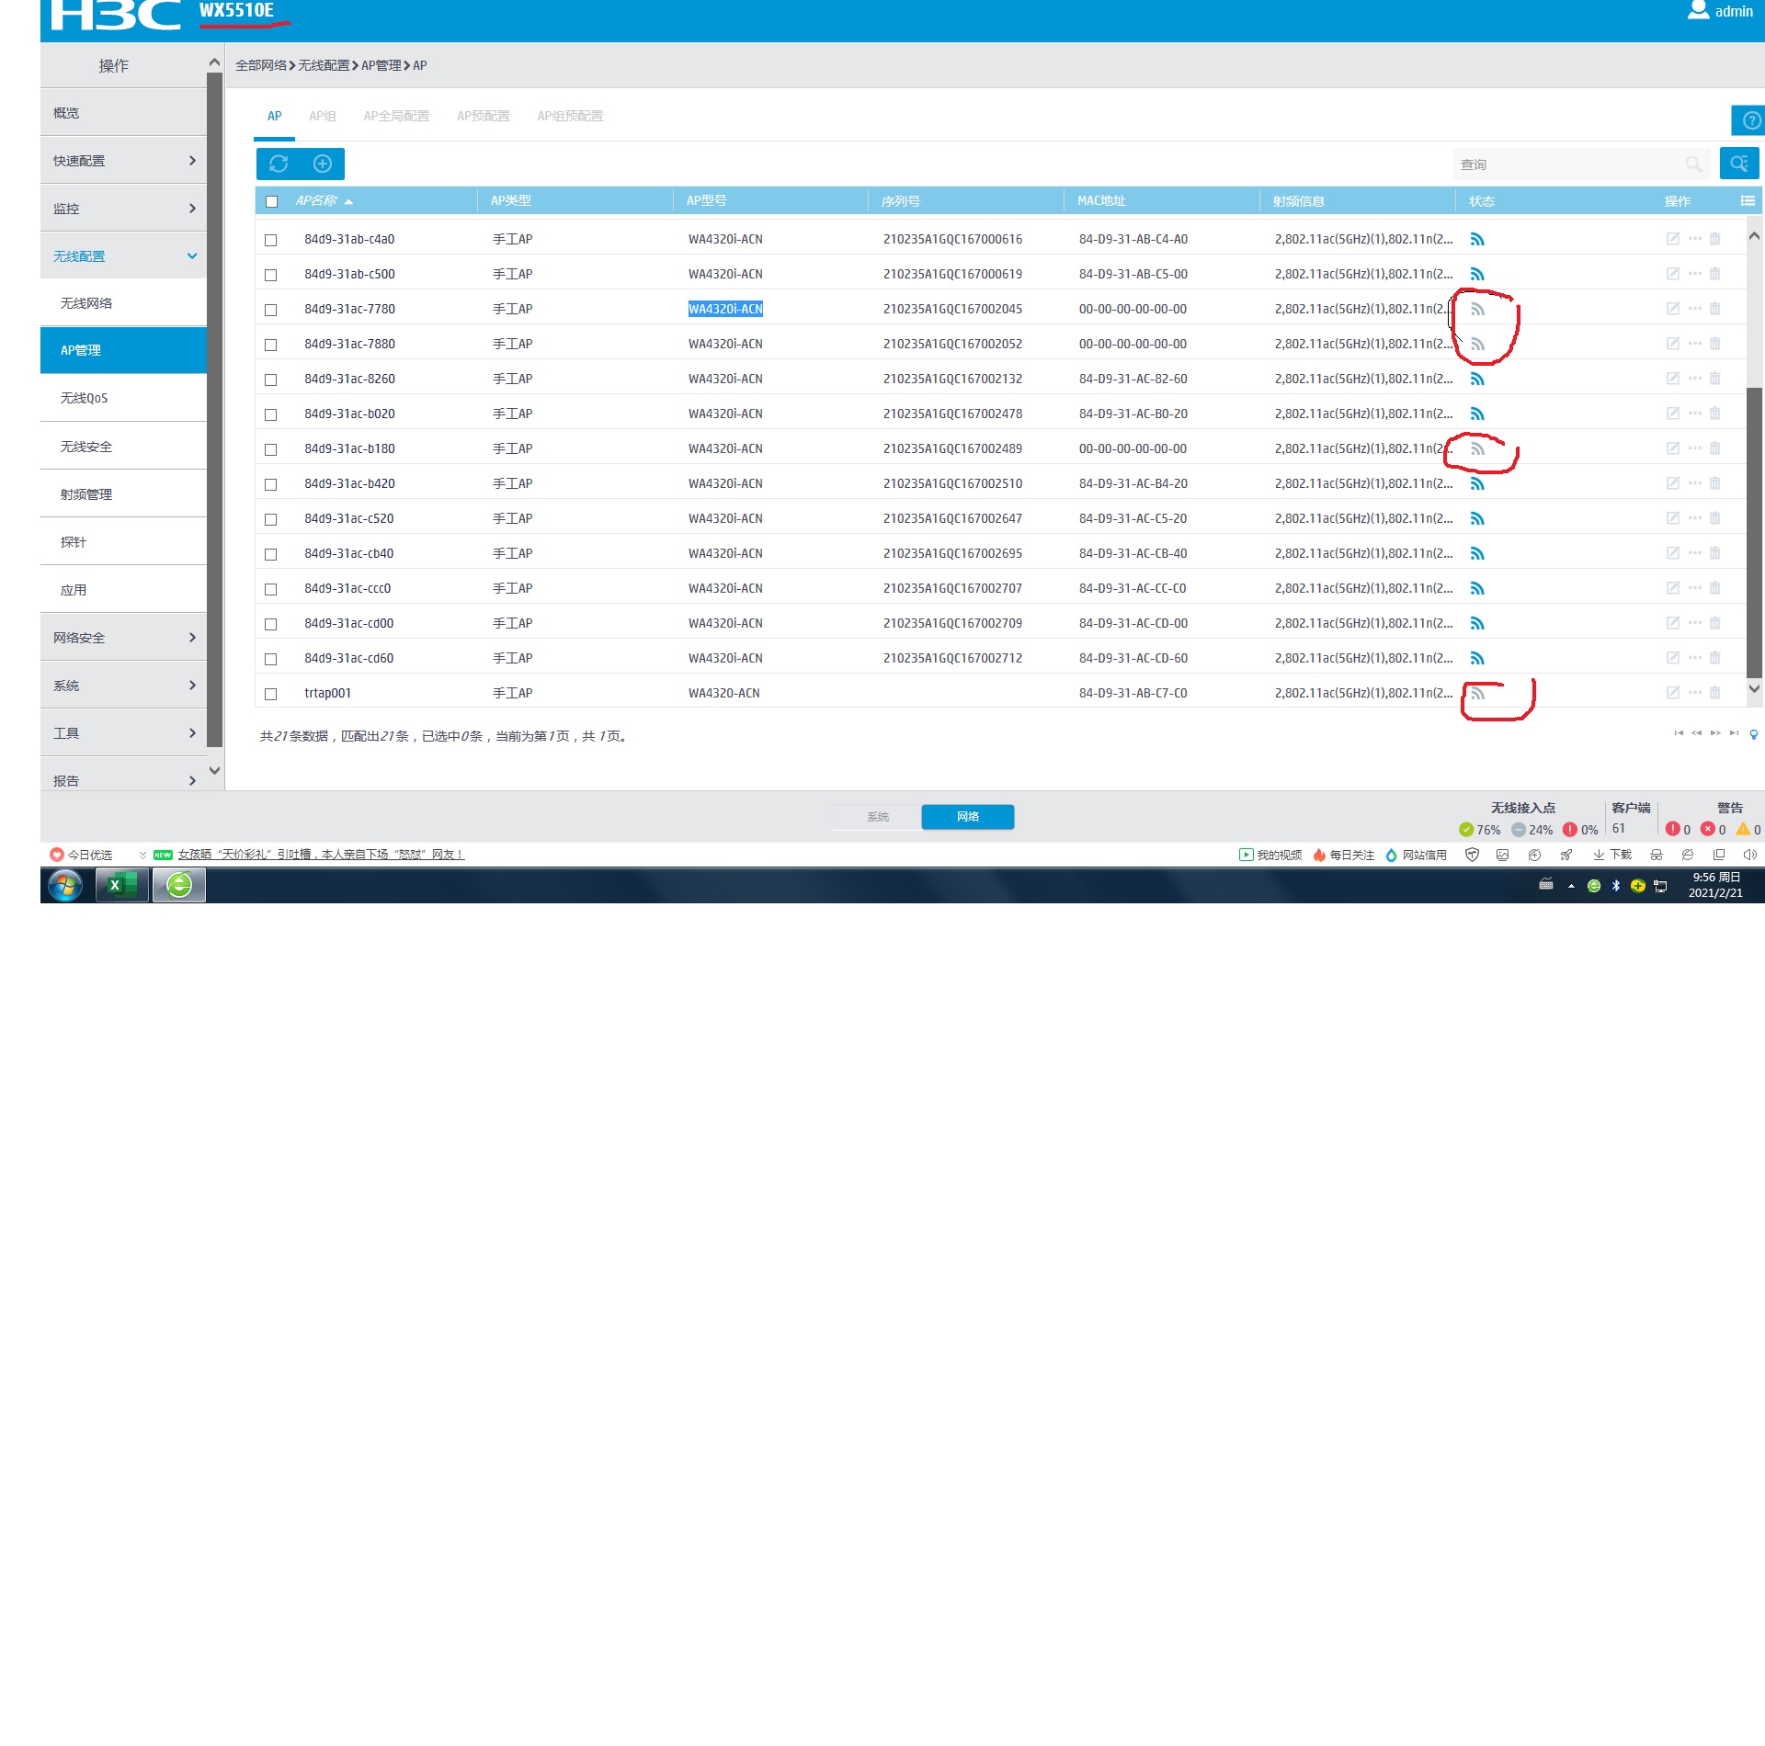Click the add AP plus icon
The width and height of the screenshot is (1765, 1746).
coord(322,164)
